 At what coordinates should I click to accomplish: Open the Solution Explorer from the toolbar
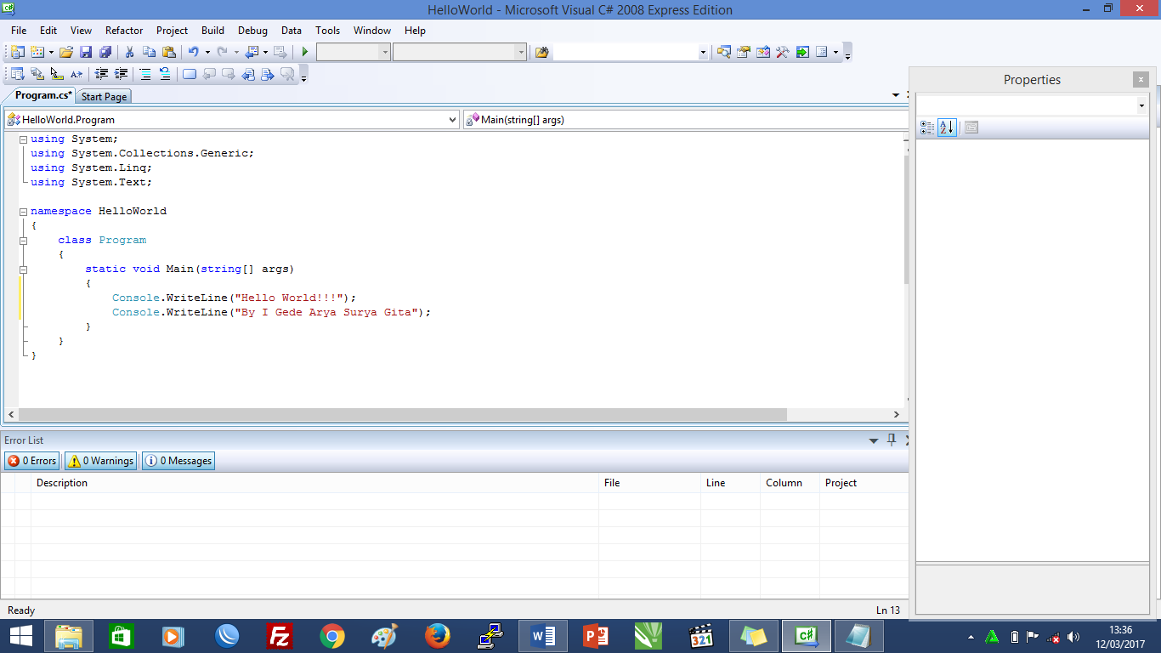pyautogui.click(x=724, y=52)
